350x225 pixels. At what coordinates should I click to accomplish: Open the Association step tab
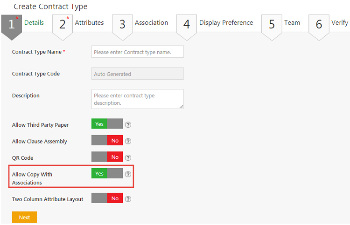151,22
